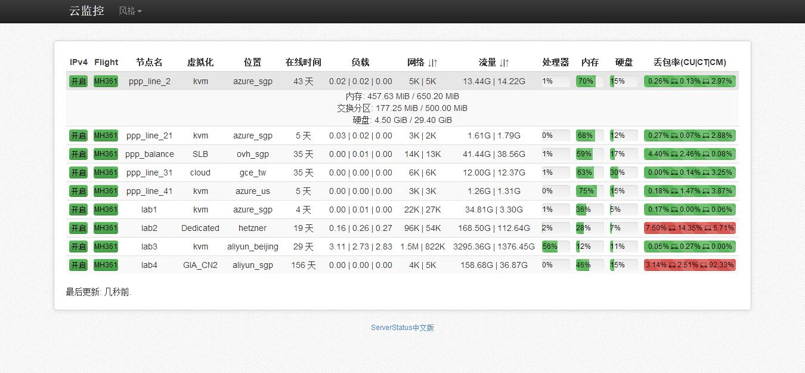The height and width of the screenshot is (373, 805).
Task: Toggle the 开启 switch for lab1
Action: [x=78, y=209]
